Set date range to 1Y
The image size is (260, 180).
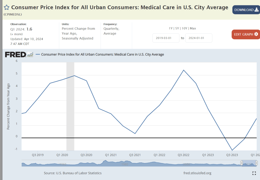[171, 28]
